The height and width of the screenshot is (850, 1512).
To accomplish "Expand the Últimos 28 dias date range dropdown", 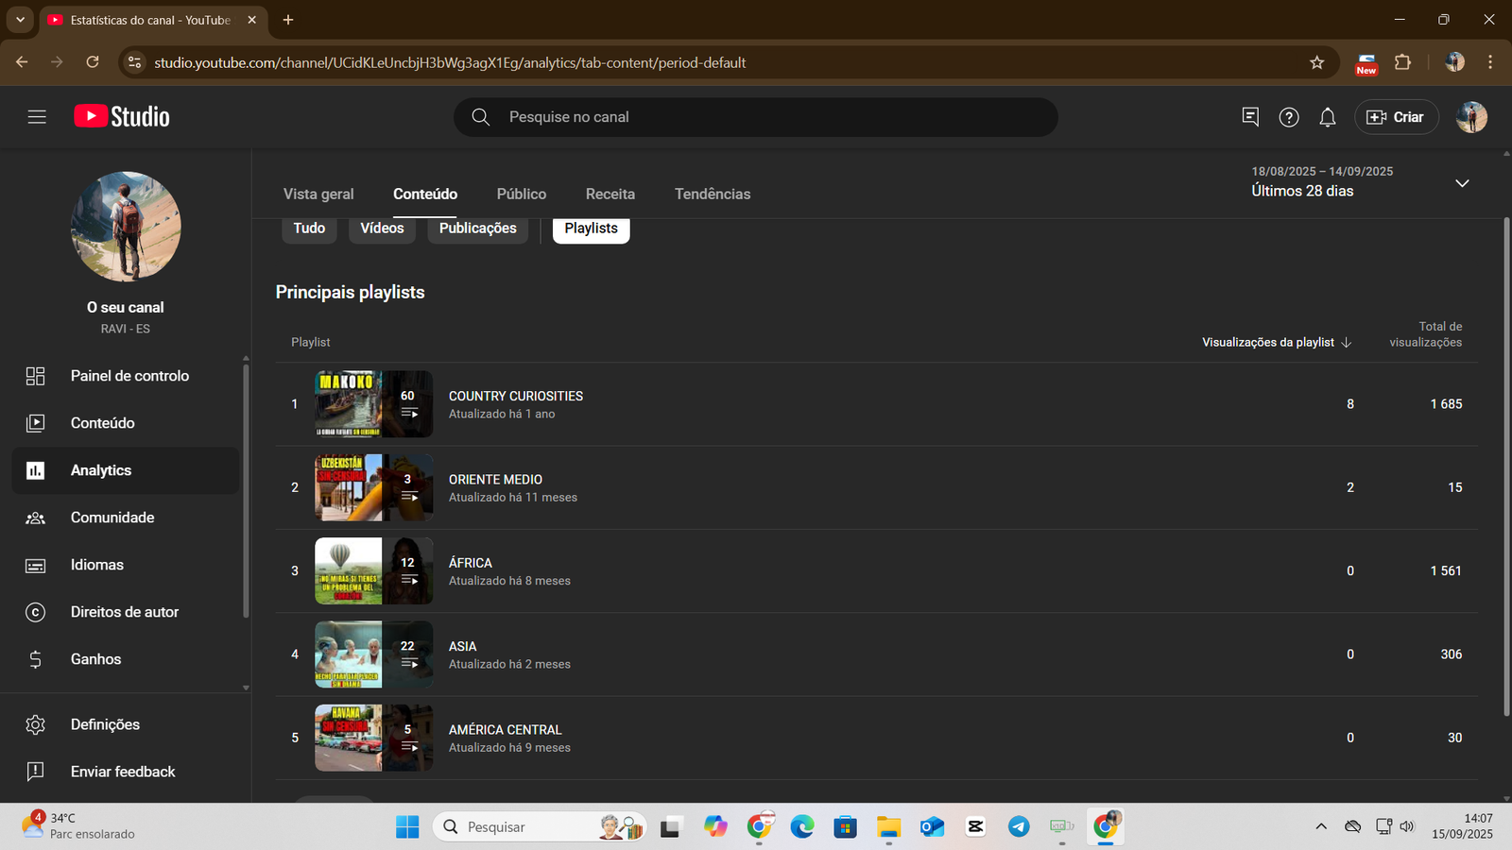I will pyautogui.click(x=1461, y=183).
